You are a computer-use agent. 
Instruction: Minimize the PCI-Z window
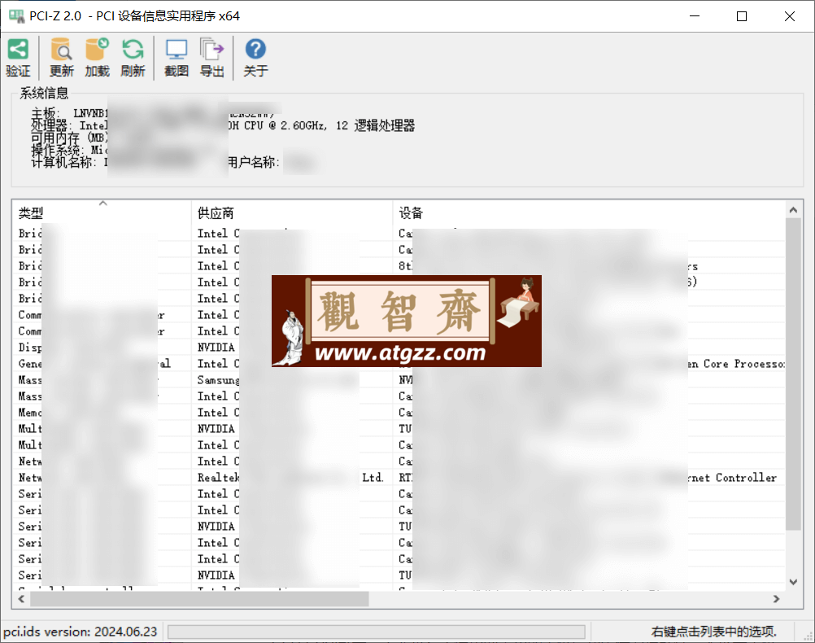695,16
